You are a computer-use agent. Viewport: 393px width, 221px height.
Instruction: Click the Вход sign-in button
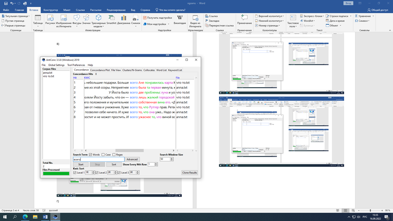348,3
